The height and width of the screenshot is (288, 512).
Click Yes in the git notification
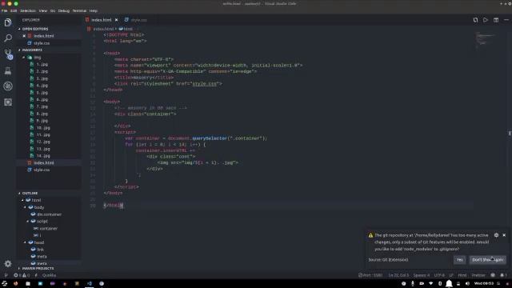point(459,260)
